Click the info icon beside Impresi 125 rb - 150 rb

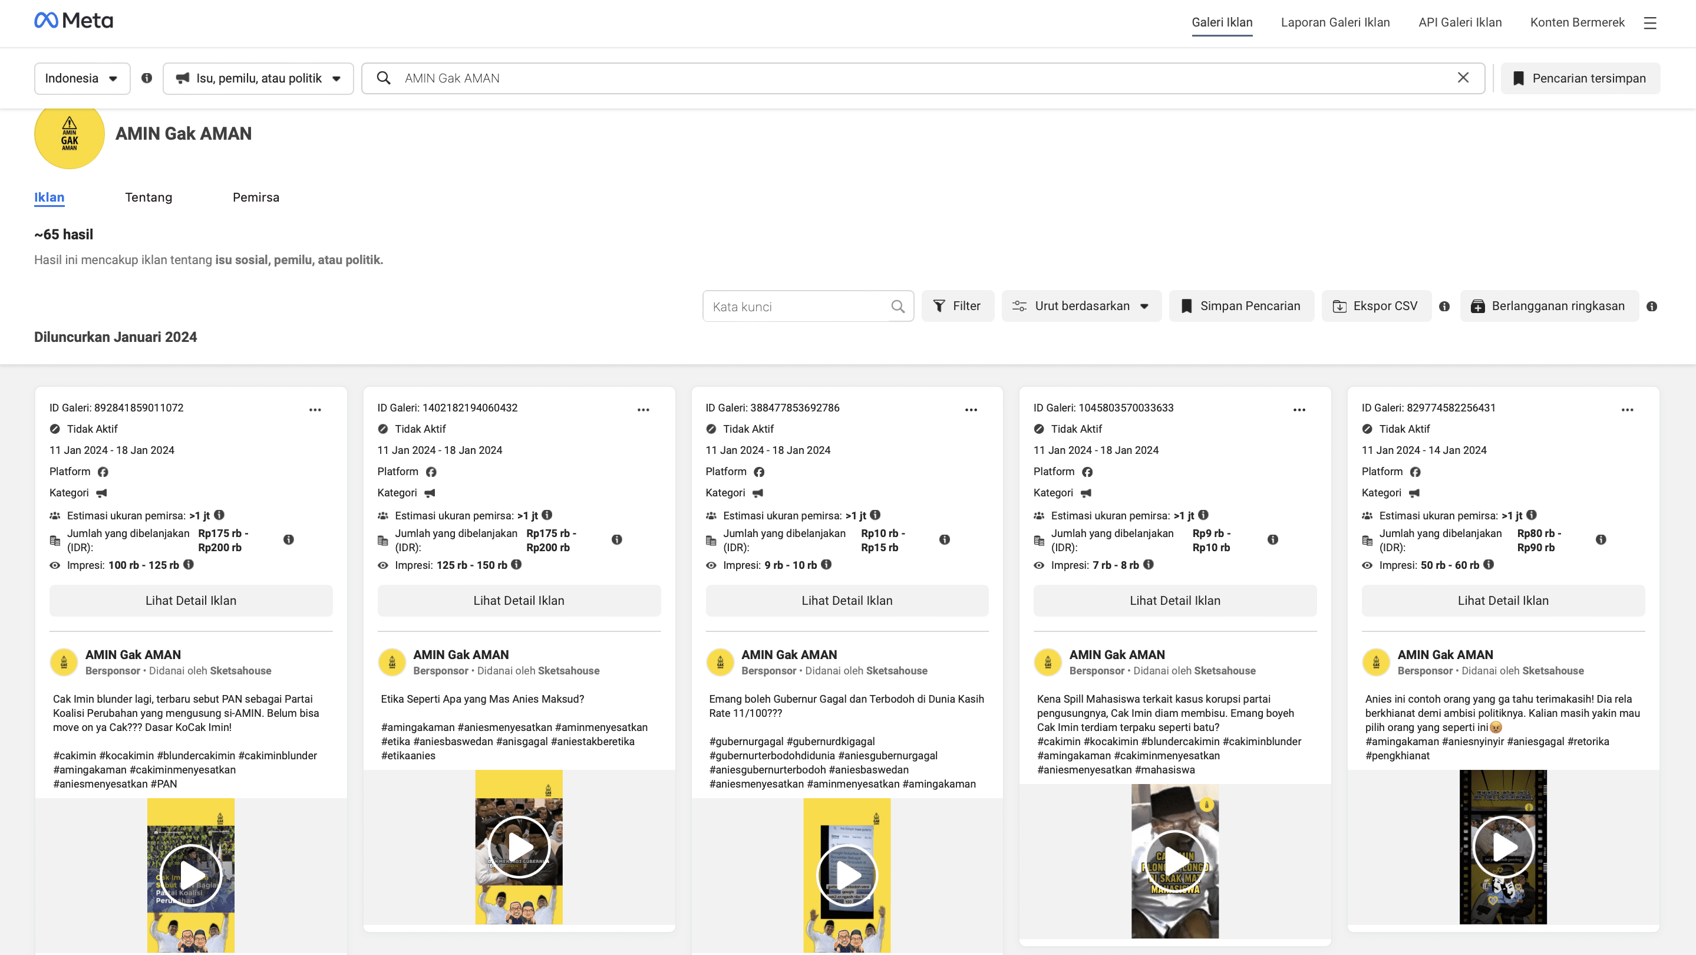516,564
